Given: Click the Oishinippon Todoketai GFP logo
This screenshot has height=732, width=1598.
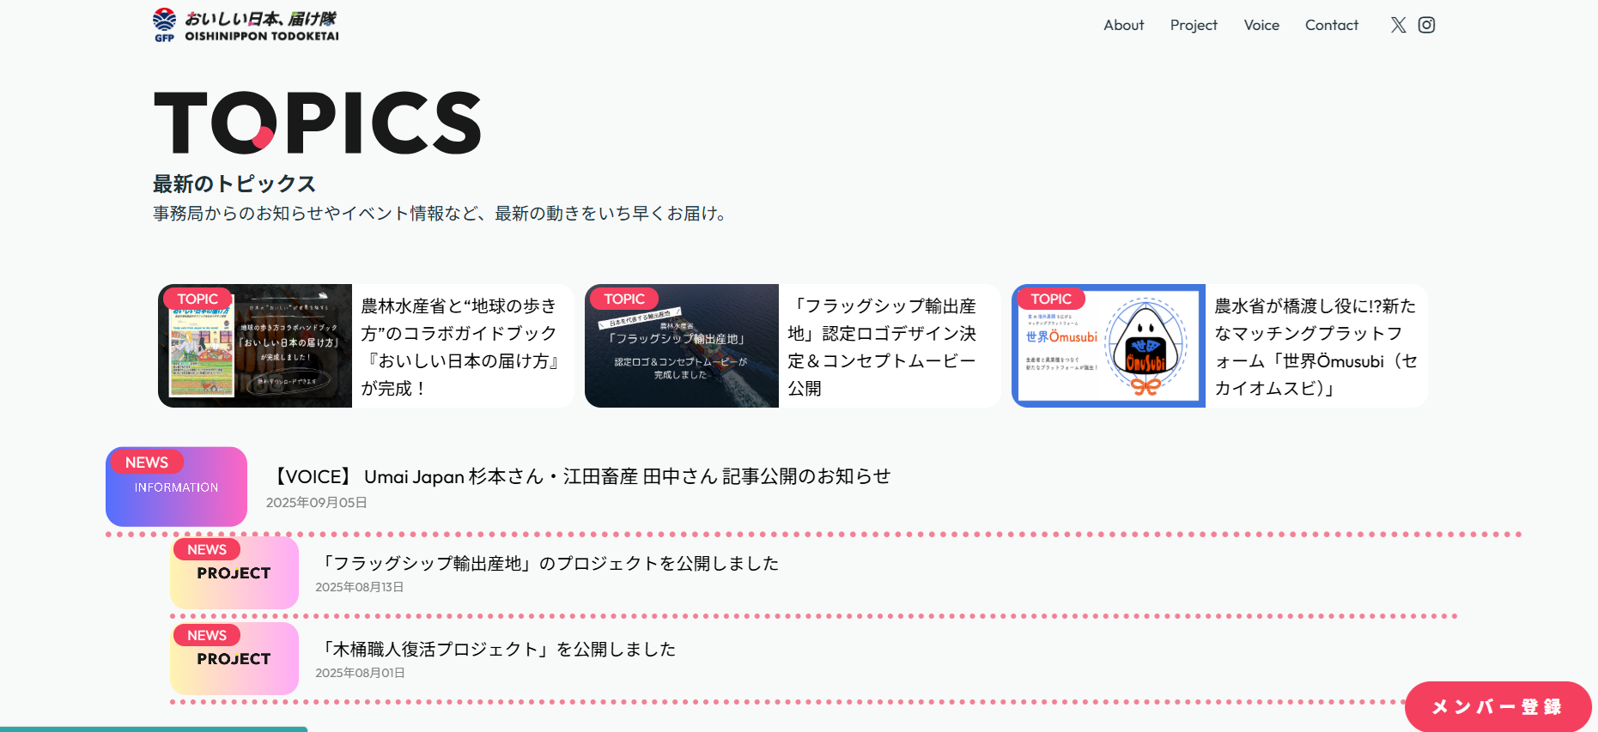Looking at the screenshot, I should [x=246, y=26].
